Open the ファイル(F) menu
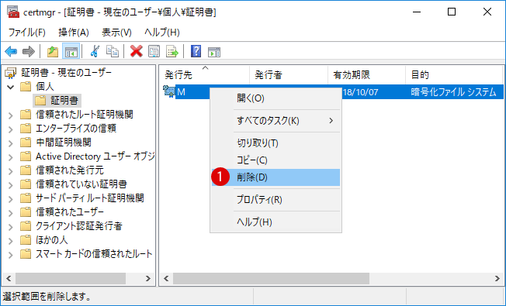The height and width of the screenshot is (306, 506). coord(27,33)
